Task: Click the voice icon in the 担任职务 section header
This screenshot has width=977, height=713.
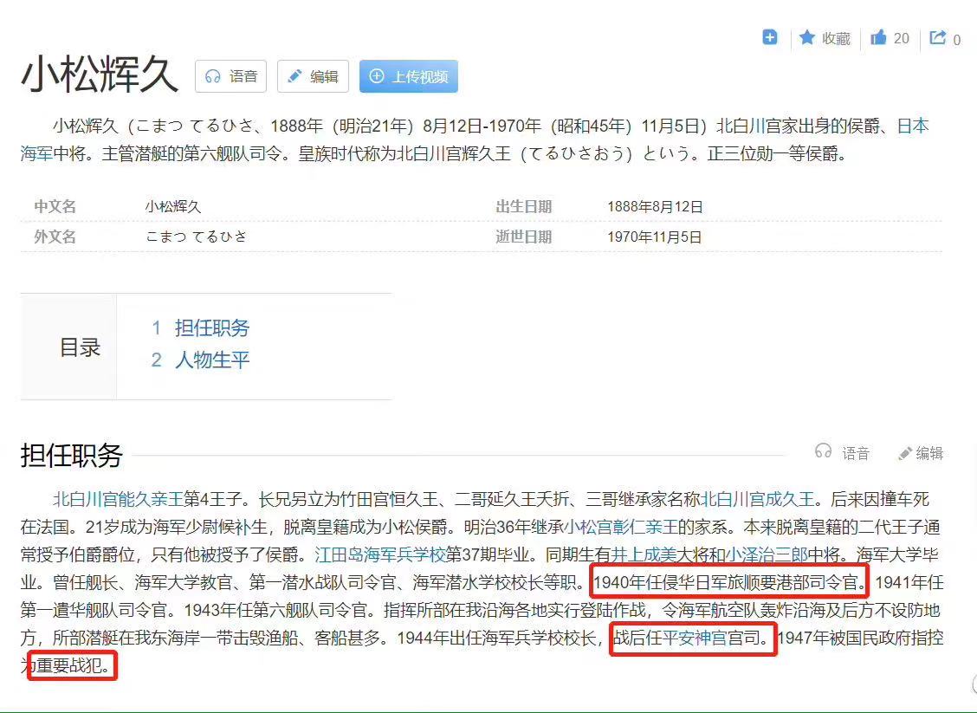Action: tap(822, 451)
